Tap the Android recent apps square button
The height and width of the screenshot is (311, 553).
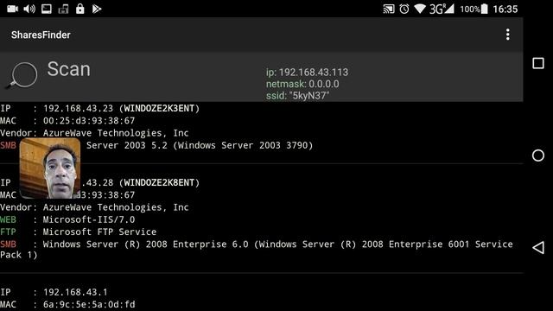(537, 63)
